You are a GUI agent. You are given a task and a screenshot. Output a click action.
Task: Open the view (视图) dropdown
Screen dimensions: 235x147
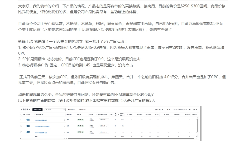pos(159,110)
